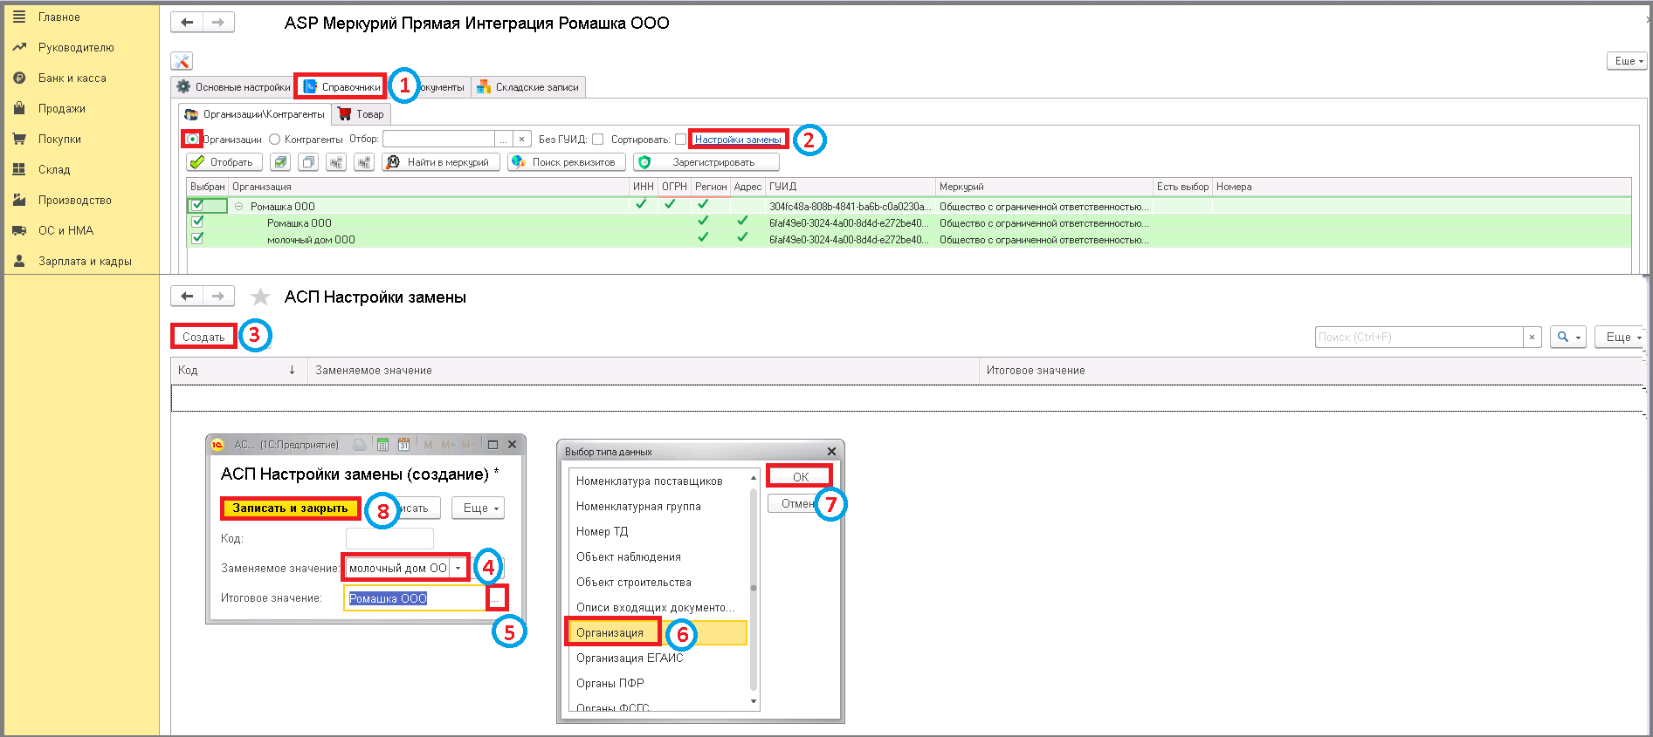
Task: Click the Покупки cart icon
Action: [x=19, y=139]
